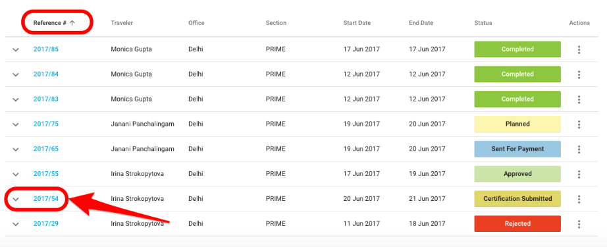Expand row details for 2017/75

click(16, 124)
